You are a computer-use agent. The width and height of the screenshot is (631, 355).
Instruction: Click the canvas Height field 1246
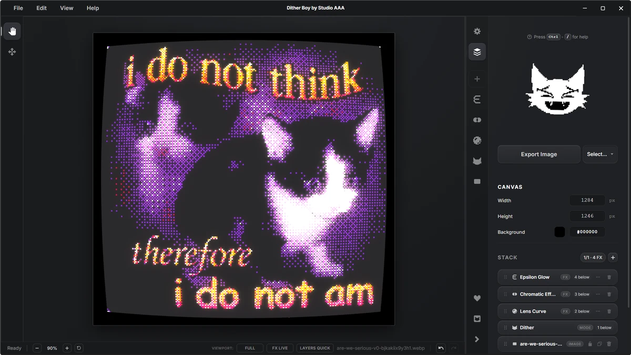pos(587,216)
